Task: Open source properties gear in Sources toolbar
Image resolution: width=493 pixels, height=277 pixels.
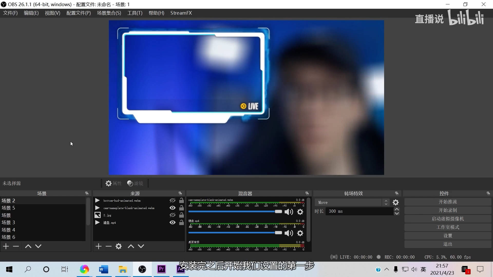Action: pos(119,246)
